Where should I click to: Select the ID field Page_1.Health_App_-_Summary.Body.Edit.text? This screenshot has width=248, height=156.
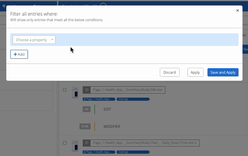[128, 90]
